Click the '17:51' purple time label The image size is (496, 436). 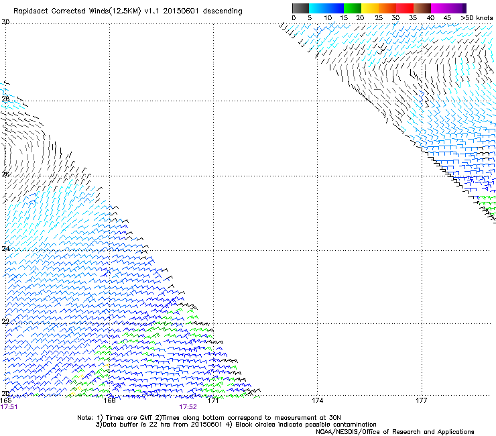pos(9,407)
